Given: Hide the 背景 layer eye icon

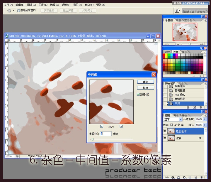Looking at the screenshot, I should pyautogui.click(x=165, y=138).
